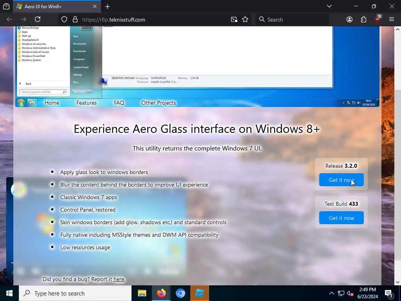Screen dimensions: 401x301
Task: Click the scrollbar up arrow
Action: [x=397, y=29]
